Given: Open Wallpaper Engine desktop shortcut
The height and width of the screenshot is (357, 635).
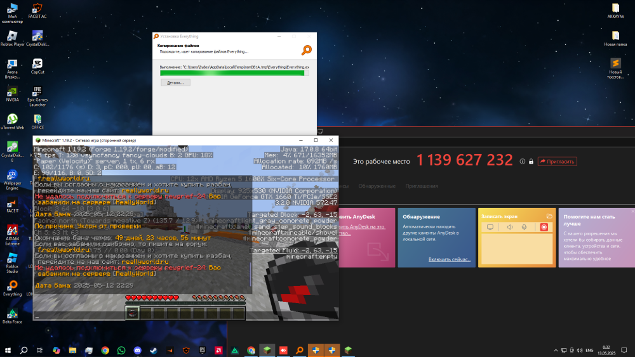Looking at the screenshot, I should coord(12,180).
